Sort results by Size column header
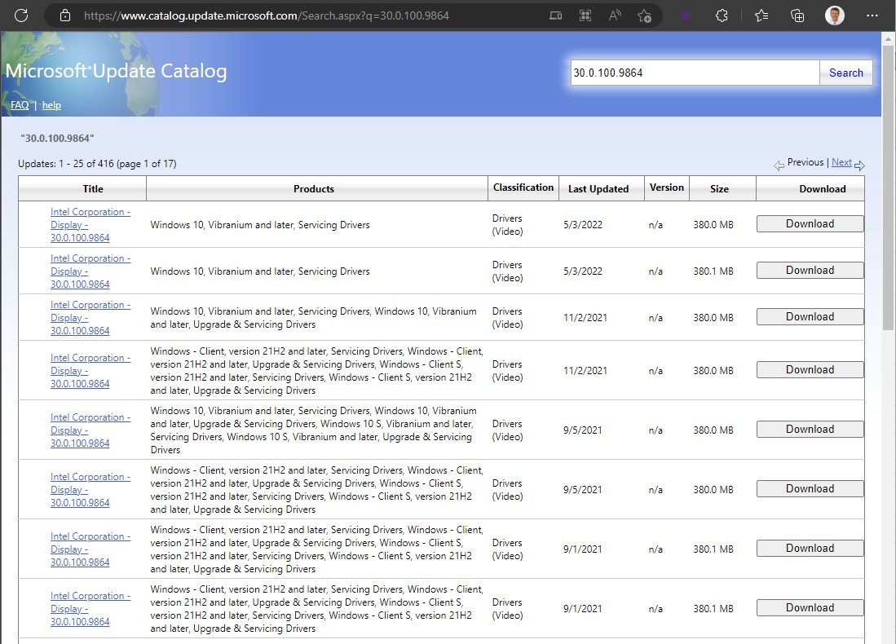Screen dimensions: 896x644 pyautogui.click(x=719, y=188)
